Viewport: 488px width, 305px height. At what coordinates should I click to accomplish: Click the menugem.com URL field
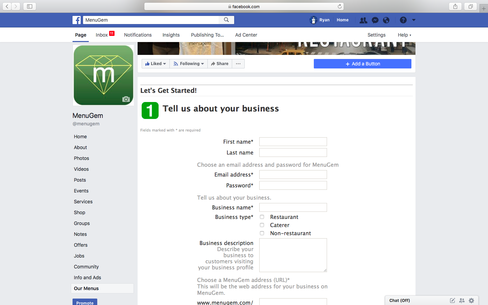293,302
